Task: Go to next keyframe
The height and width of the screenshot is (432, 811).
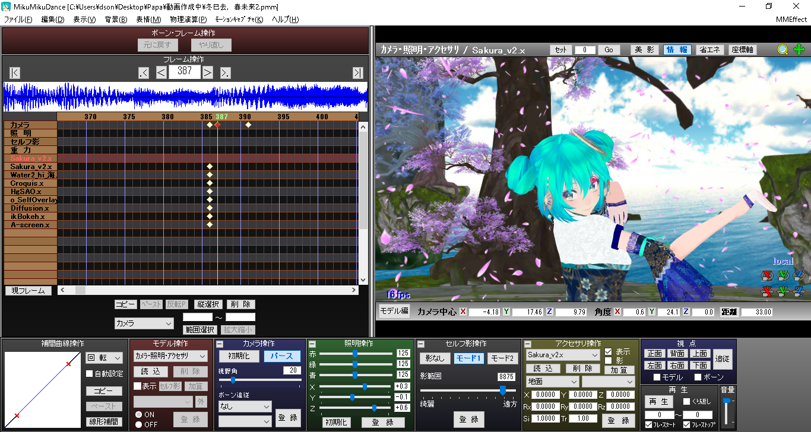Action: coord(225,72)
